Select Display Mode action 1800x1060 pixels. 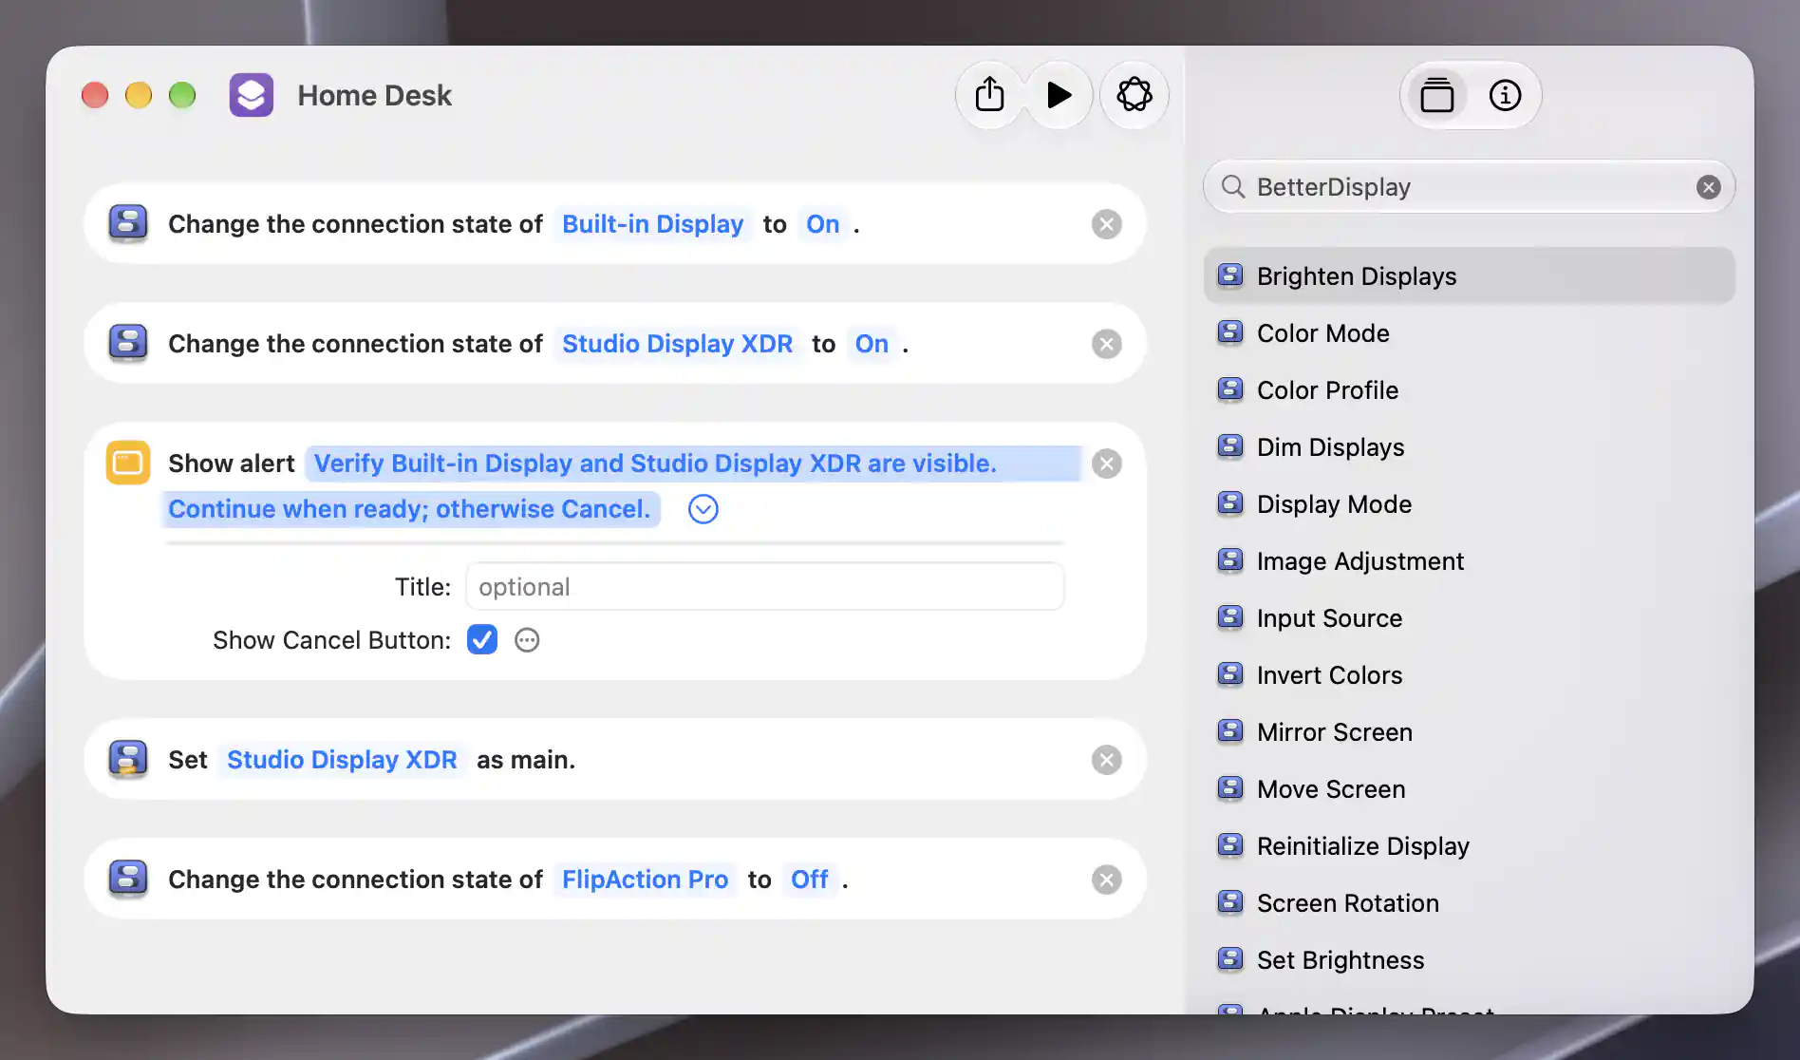(1469, 504)
